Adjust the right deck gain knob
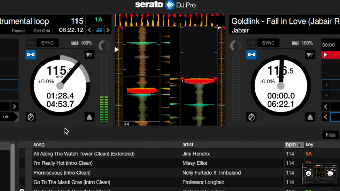Viewport: 340px width, 191px height. [x=236, y=46]
